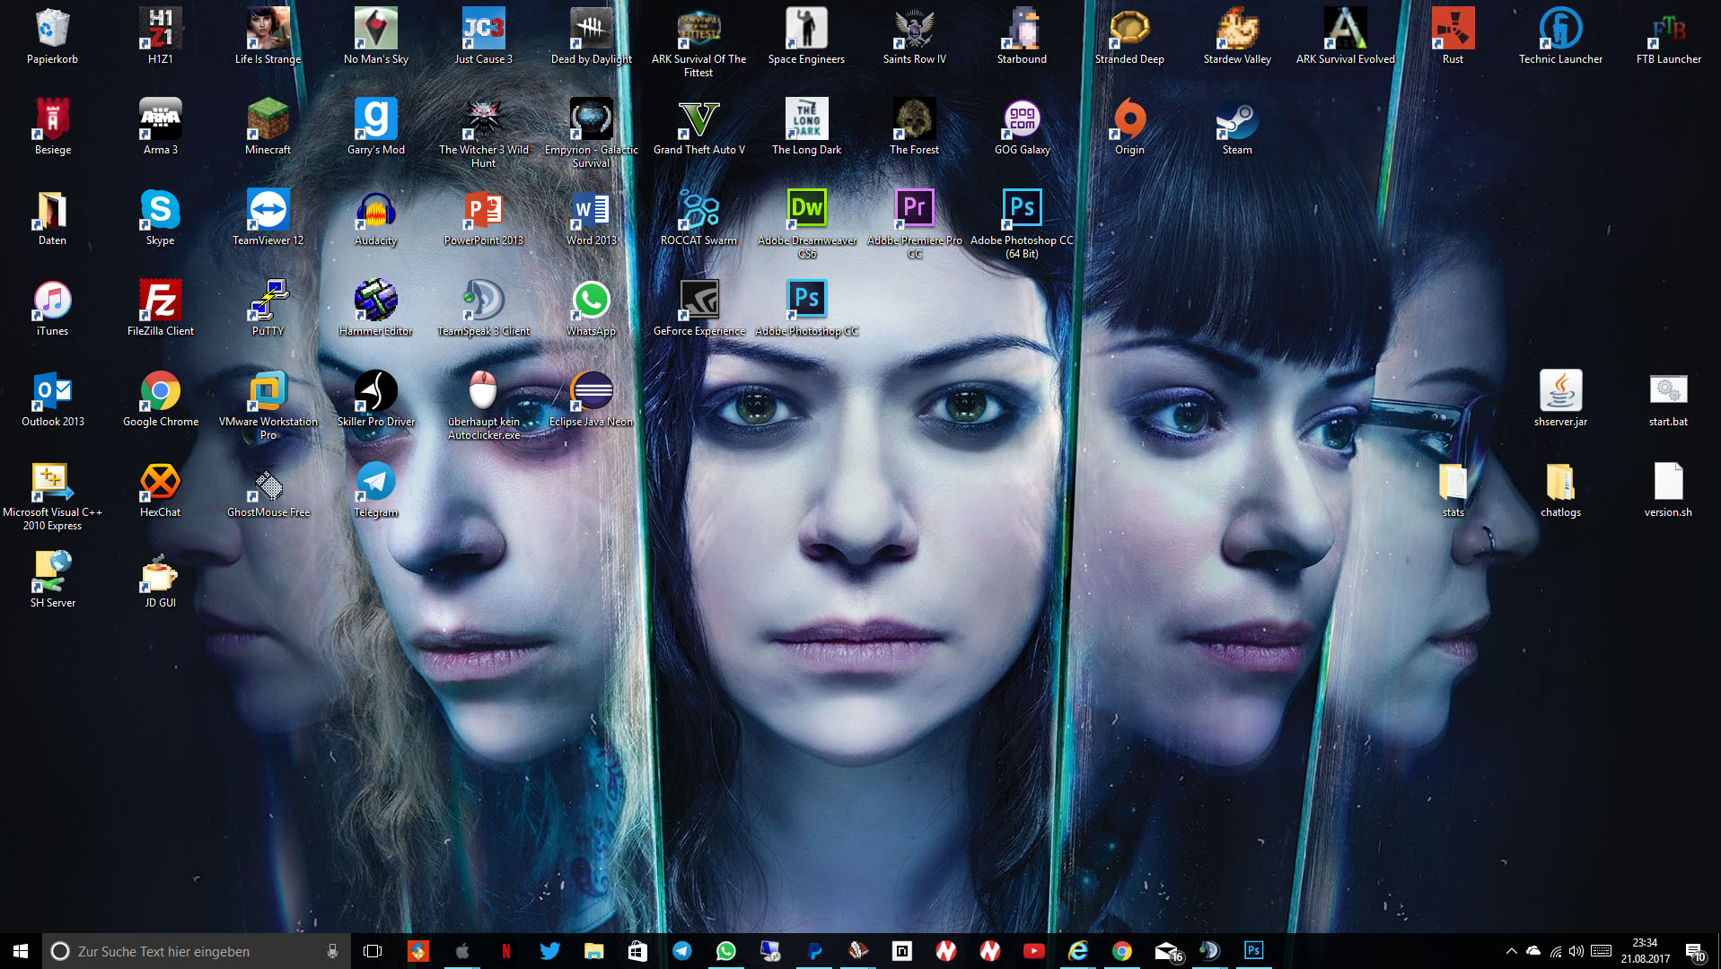The height and width of the screenshot is (969, 1721).
Task: Open the chatlogs folder
Action: 1560,490
